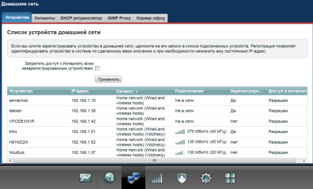This screenshot has width=313, height=189.
Task: Click IP address 192.168.1.51
Action: 83,131
